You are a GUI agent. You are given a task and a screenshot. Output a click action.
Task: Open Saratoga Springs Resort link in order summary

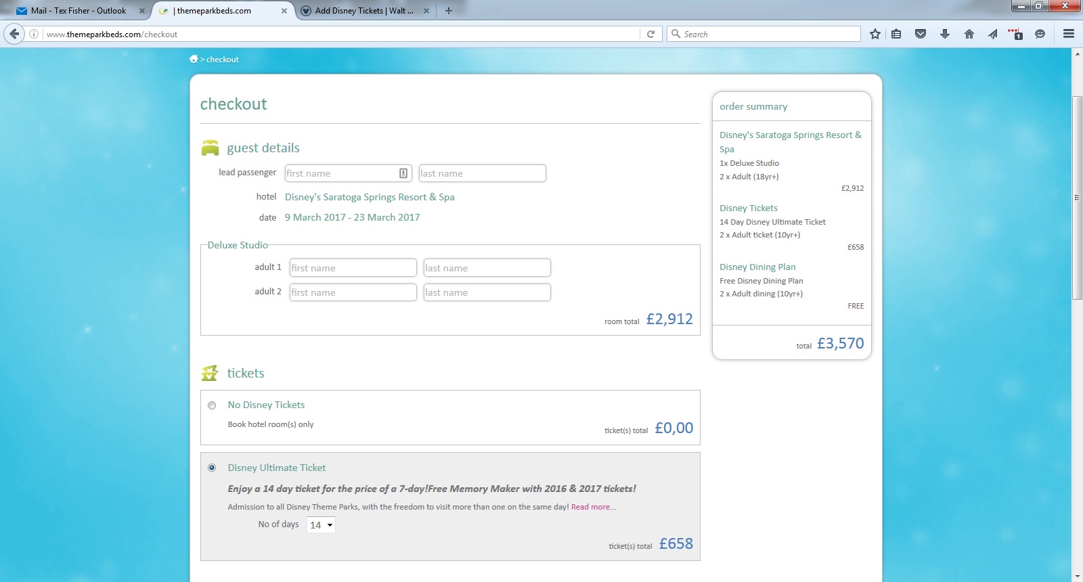click(791, 142)
